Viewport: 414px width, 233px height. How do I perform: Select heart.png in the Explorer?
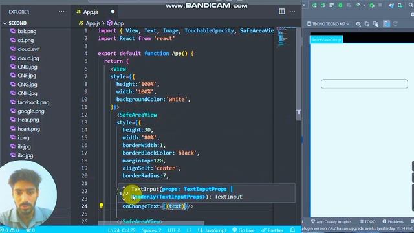click(28, 129)
